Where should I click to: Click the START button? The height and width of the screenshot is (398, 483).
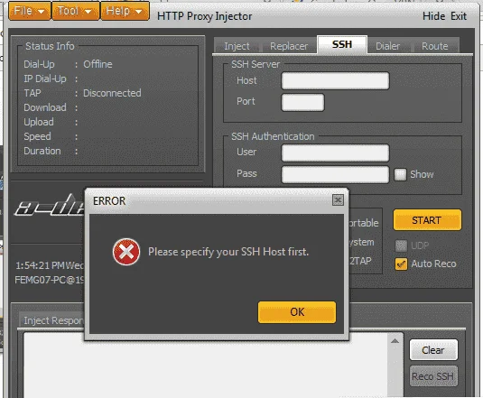click(x=427, y=220)
